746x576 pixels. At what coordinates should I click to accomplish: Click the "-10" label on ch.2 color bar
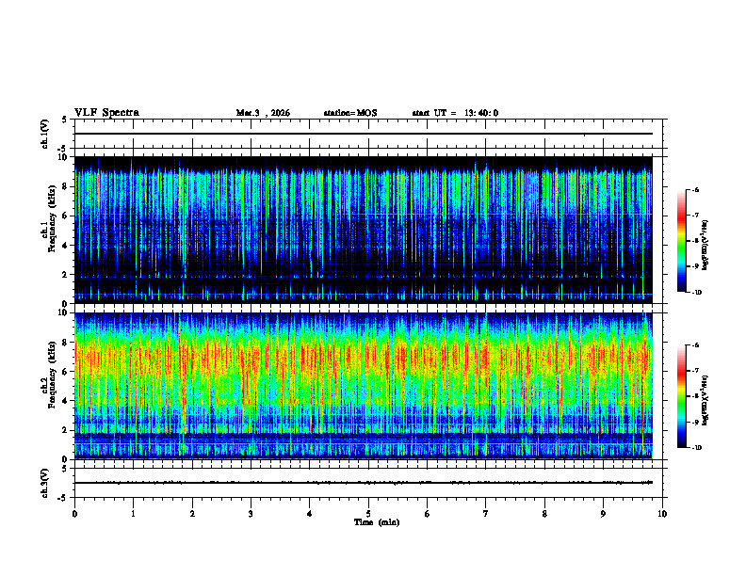click(x=696, y=448)
